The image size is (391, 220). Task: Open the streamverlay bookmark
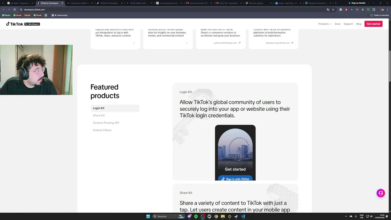60,15
